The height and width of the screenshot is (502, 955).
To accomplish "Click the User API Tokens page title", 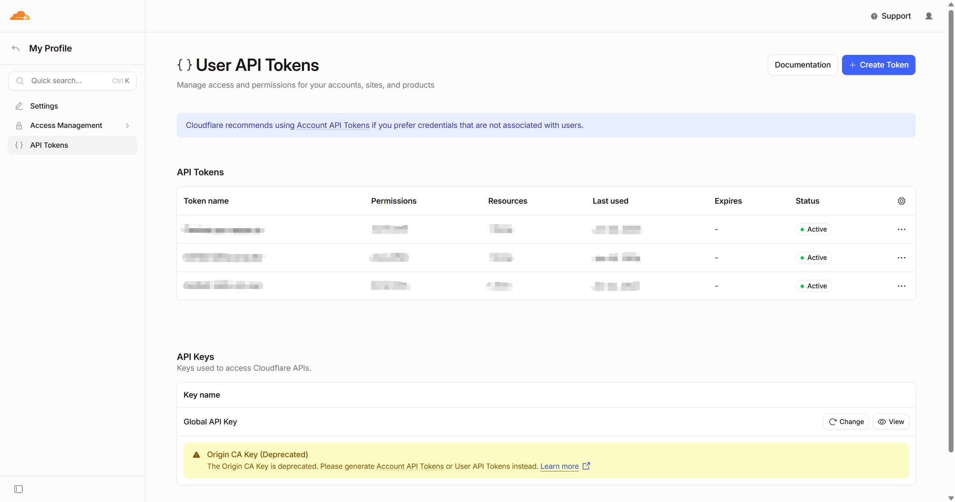I will (x=257, y=65).
